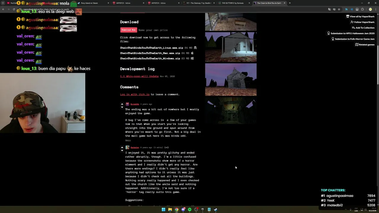The image size is (379, 213).
Task: Open Submission to HPS1 Halloween Jam 2020
Action: click(351, 33)
